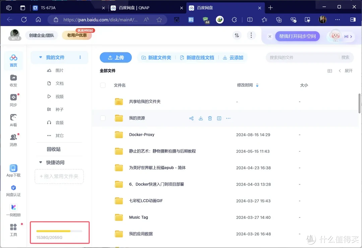Delete 我的资源 using the trash icon
Image resolution: width=362 pixels, height=248 pixels.
pyautogui.click(x=210, y=118)
